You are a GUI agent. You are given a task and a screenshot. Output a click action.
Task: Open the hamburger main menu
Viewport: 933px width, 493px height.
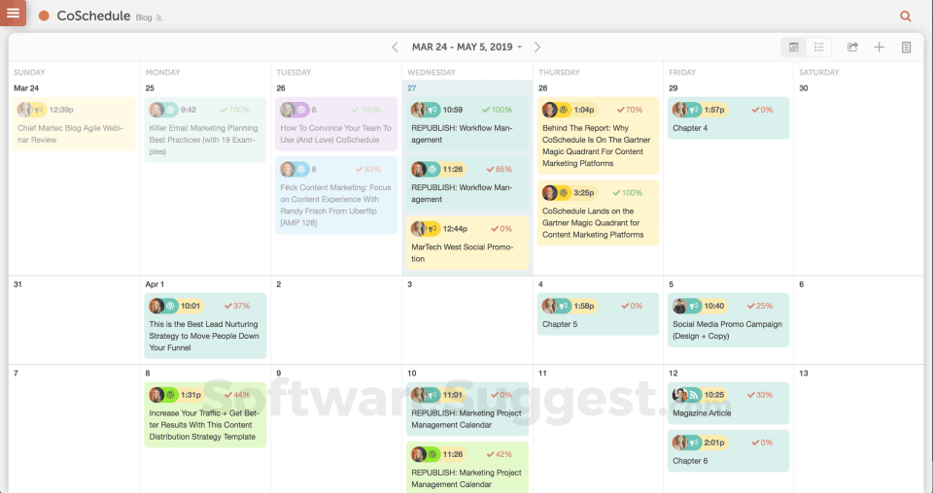pyautogui.click(x=13, y=14)
